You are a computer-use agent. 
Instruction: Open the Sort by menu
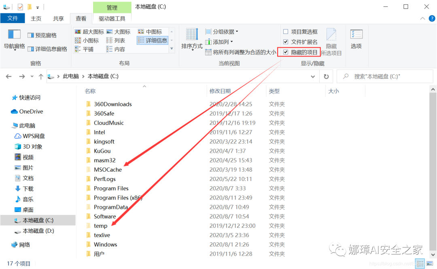point(192,40)
